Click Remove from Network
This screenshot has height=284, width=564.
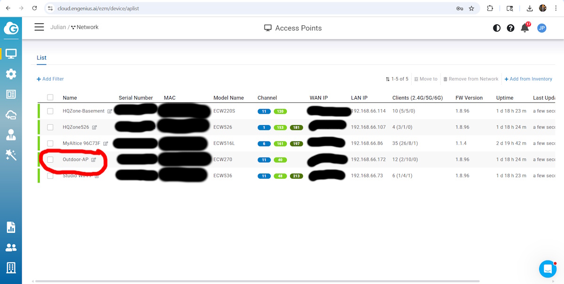click(471, 79)
